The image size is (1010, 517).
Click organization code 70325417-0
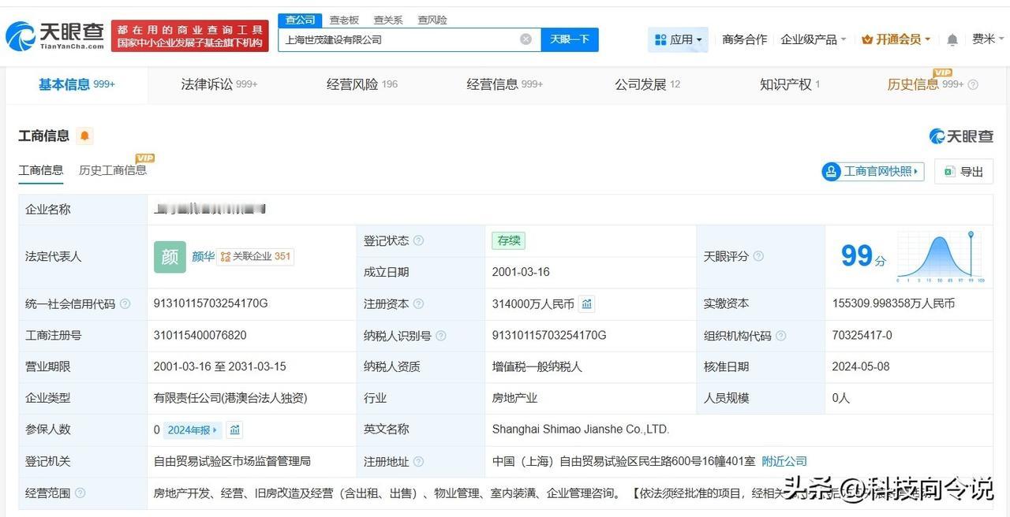862,335
